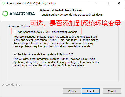Click the 'Anaconda3 2020.02 (64-bit) Setup' title text
Viewport: 125px width, 97px height.
(31, 3)
